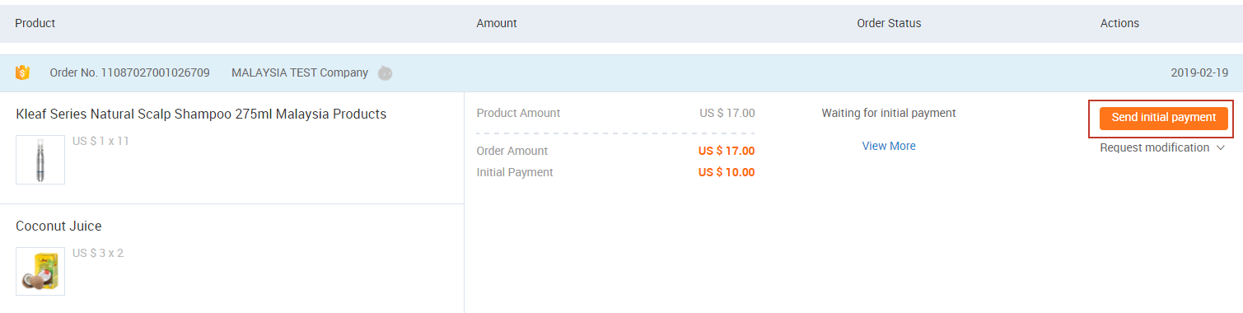Open the Kleaf shampoo product thumbnail
Viewport: 1243px width, 313px height.
click(x=40, y=160)
